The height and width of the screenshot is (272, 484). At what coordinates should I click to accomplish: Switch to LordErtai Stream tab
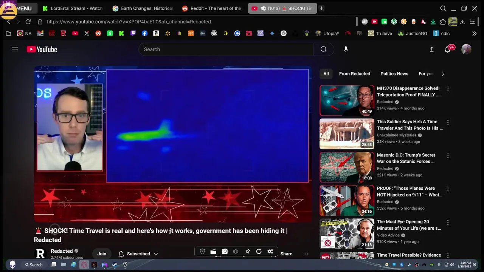coord(72,8)
